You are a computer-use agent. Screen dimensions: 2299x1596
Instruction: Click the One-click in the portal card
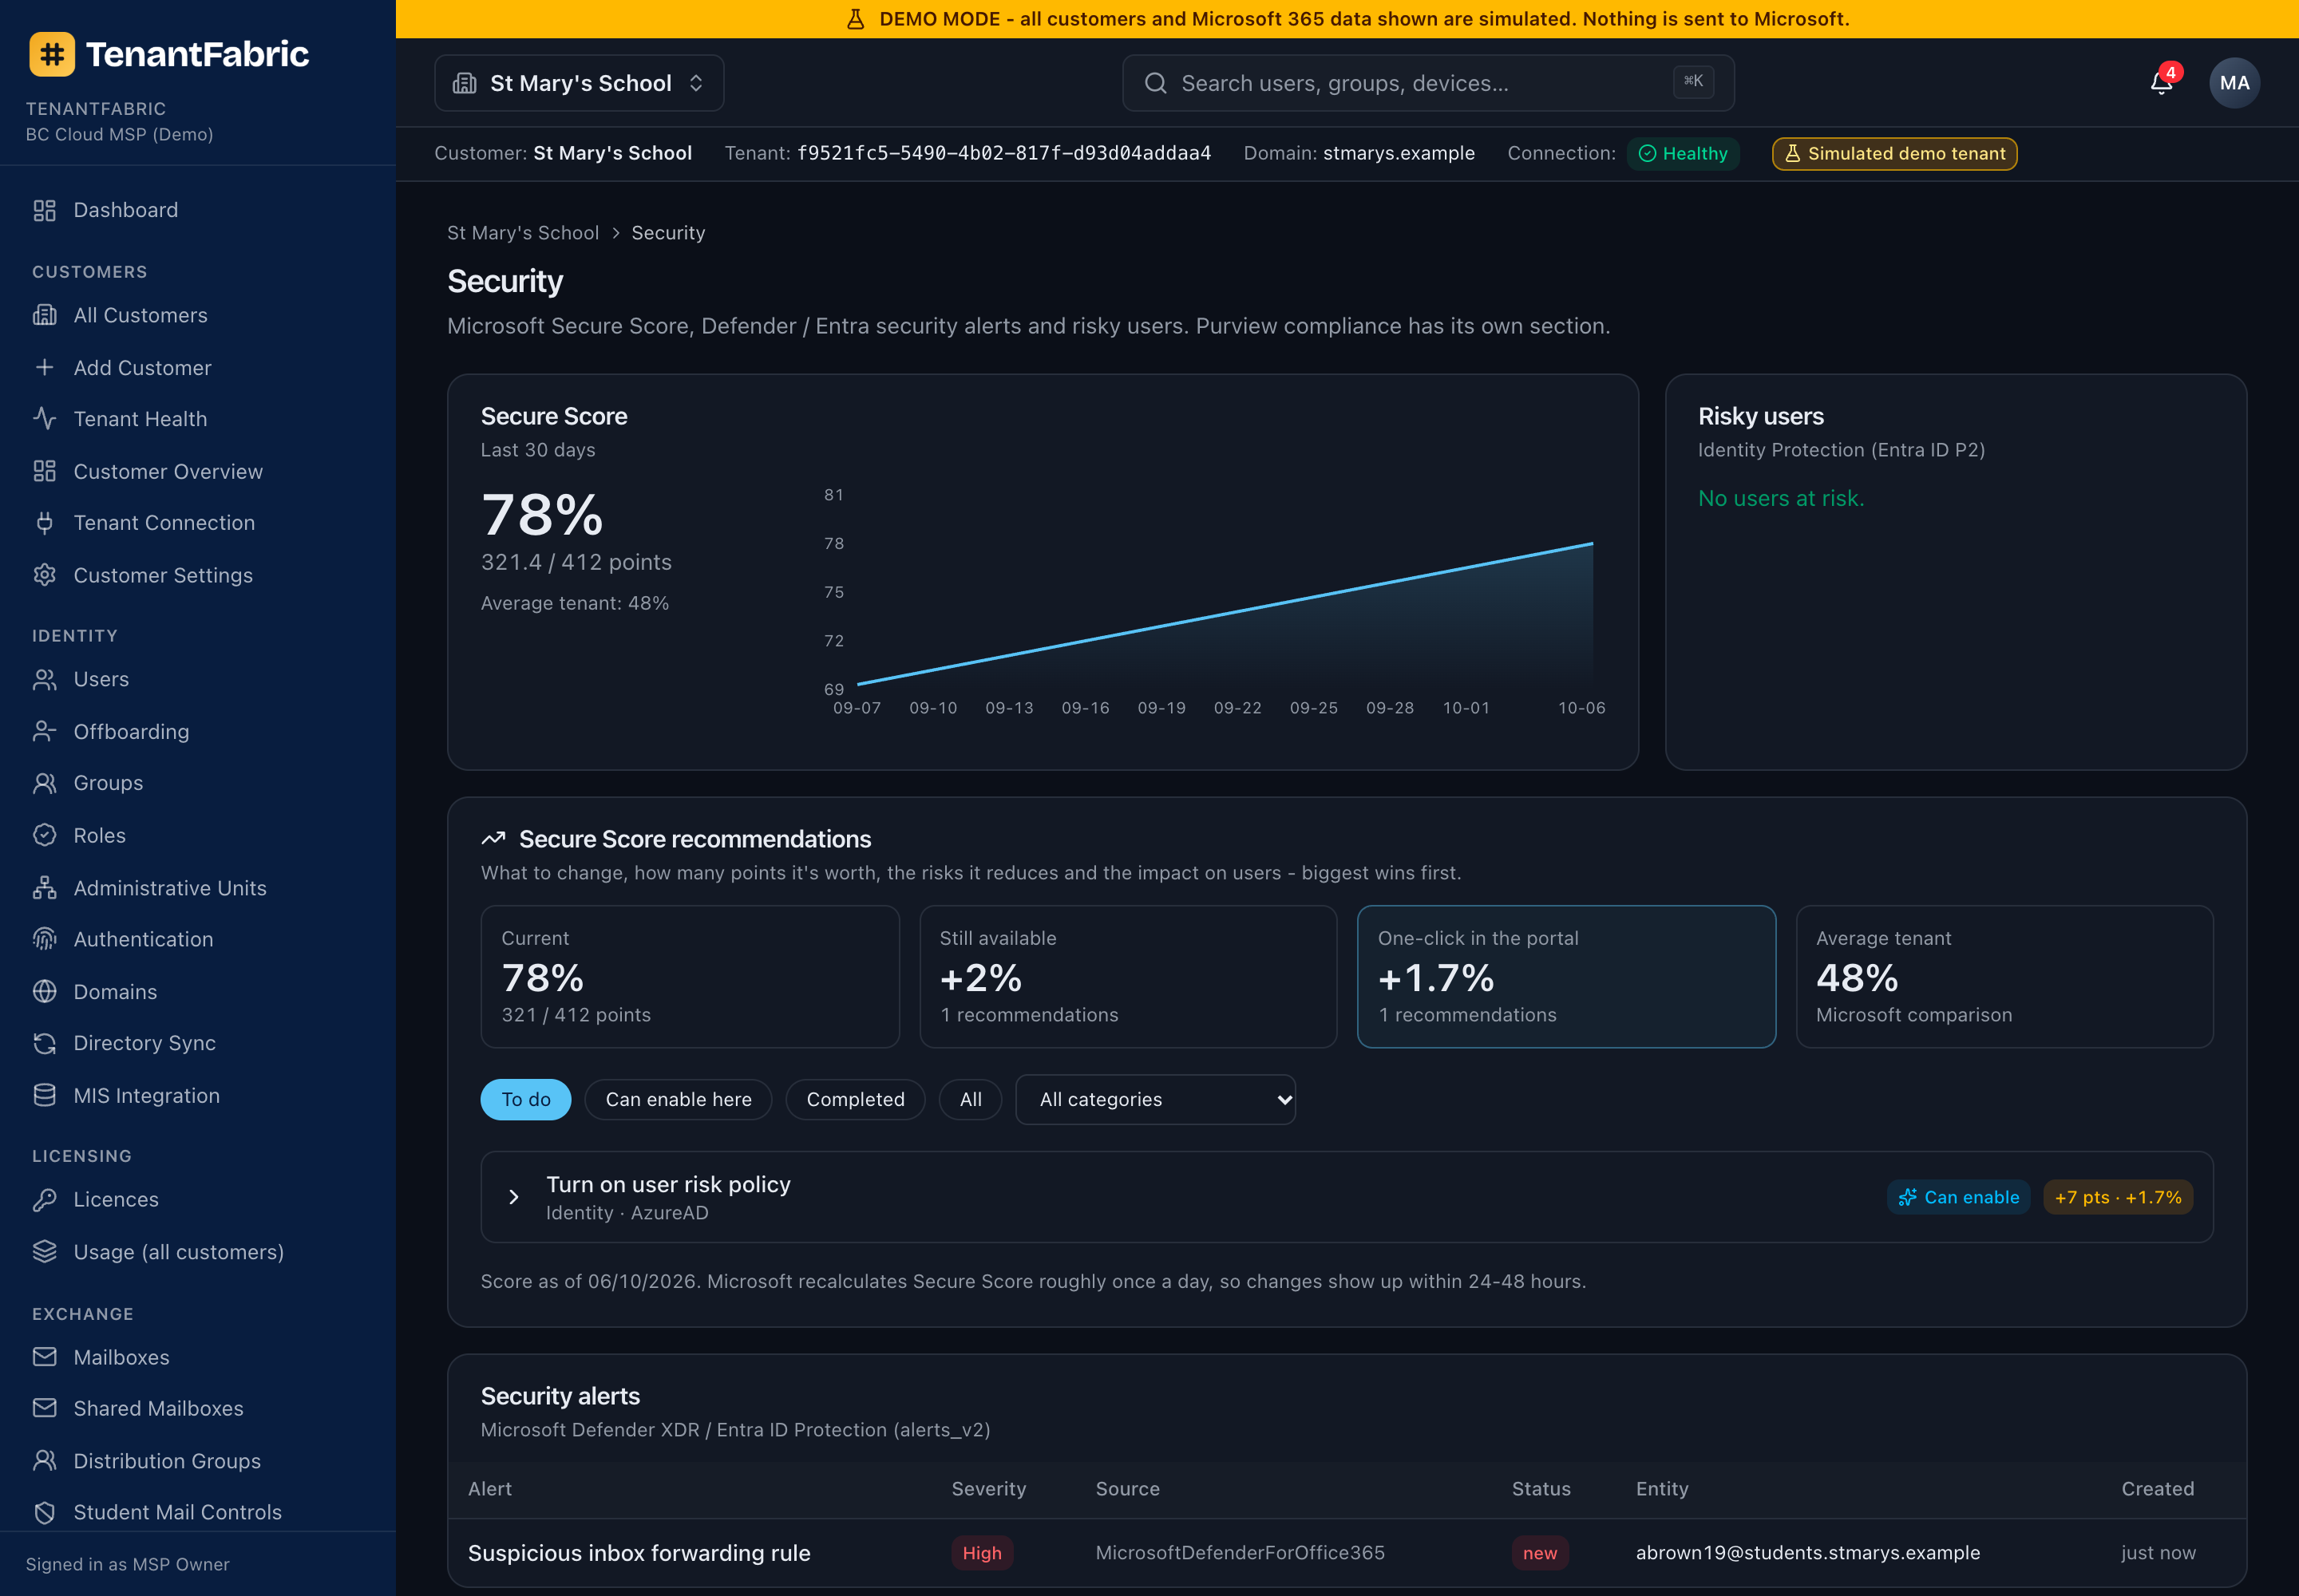pos(1565,976)
